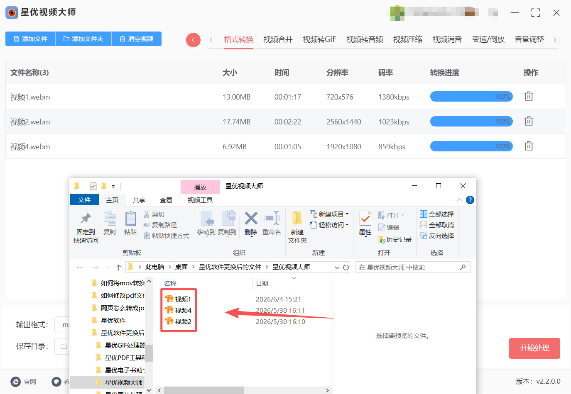Open the 文件 tab in Explorer
This screenshot has height=394, width=571.
pyautogui.click(x=84, y=199)
